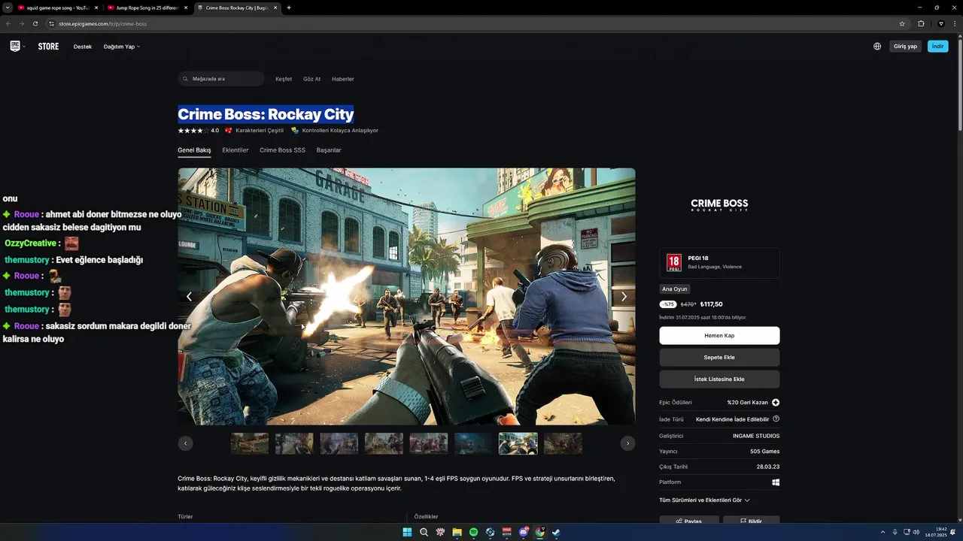Open the browser extensions icon
Viewport: 963px width, 541px height.
click(x=921, y=24)
